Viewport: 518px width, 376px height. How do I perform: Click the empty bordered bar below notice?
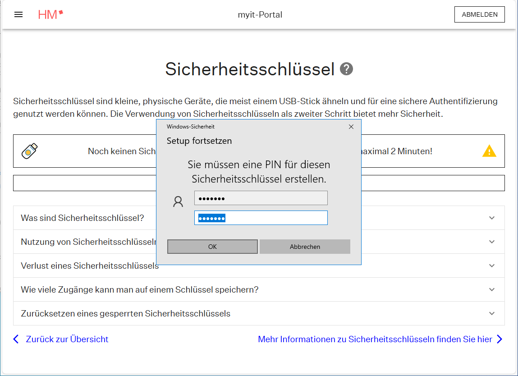point(90,183)
